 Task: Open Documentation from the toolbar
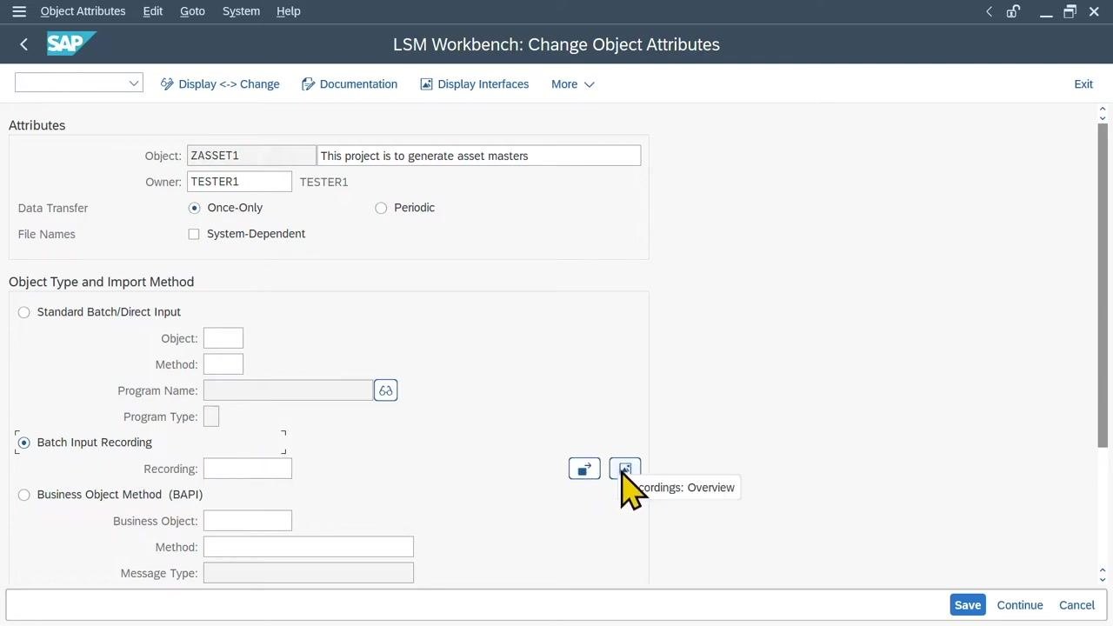pos(350,84)
